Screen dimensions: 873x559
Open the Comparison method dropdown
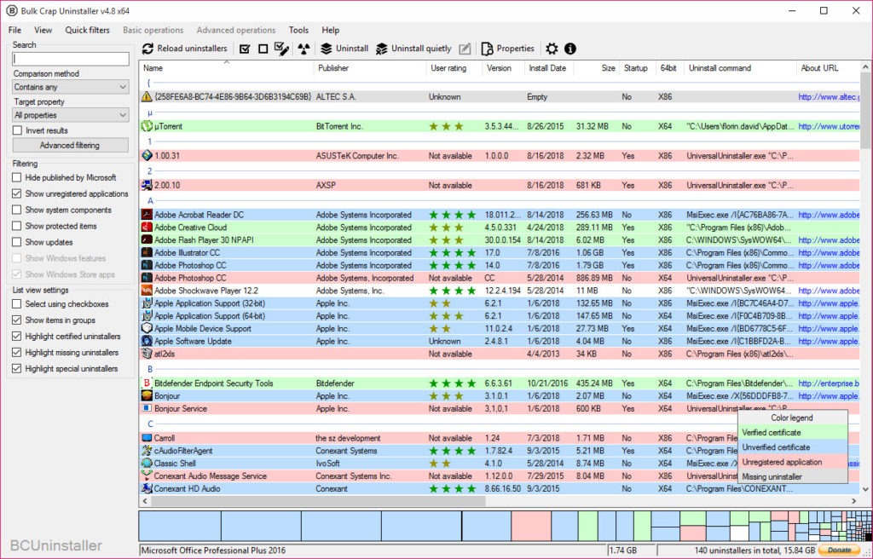point(71,88)
